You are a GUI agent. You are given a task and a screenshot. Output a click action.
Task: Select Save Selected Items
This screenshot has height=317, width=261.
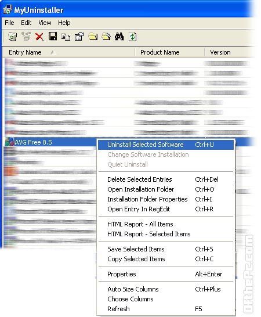click(x=166, y=249)
